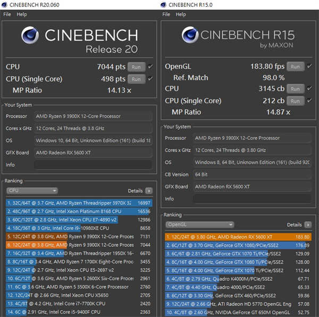The image size is (319, 317).
Task: Select ranking row Ryzen 5 2600X Six-Core
Action: point(79,278)
